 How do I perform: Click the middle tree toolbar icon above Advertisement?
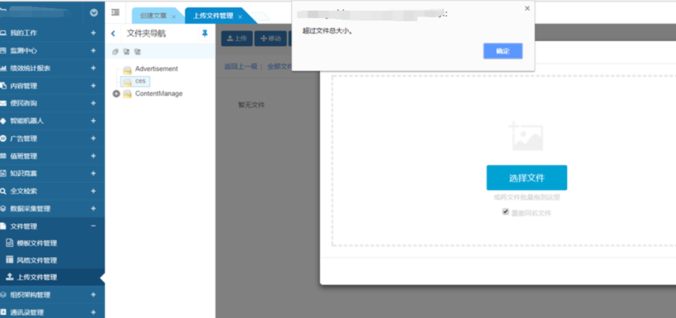click(126, 52)
